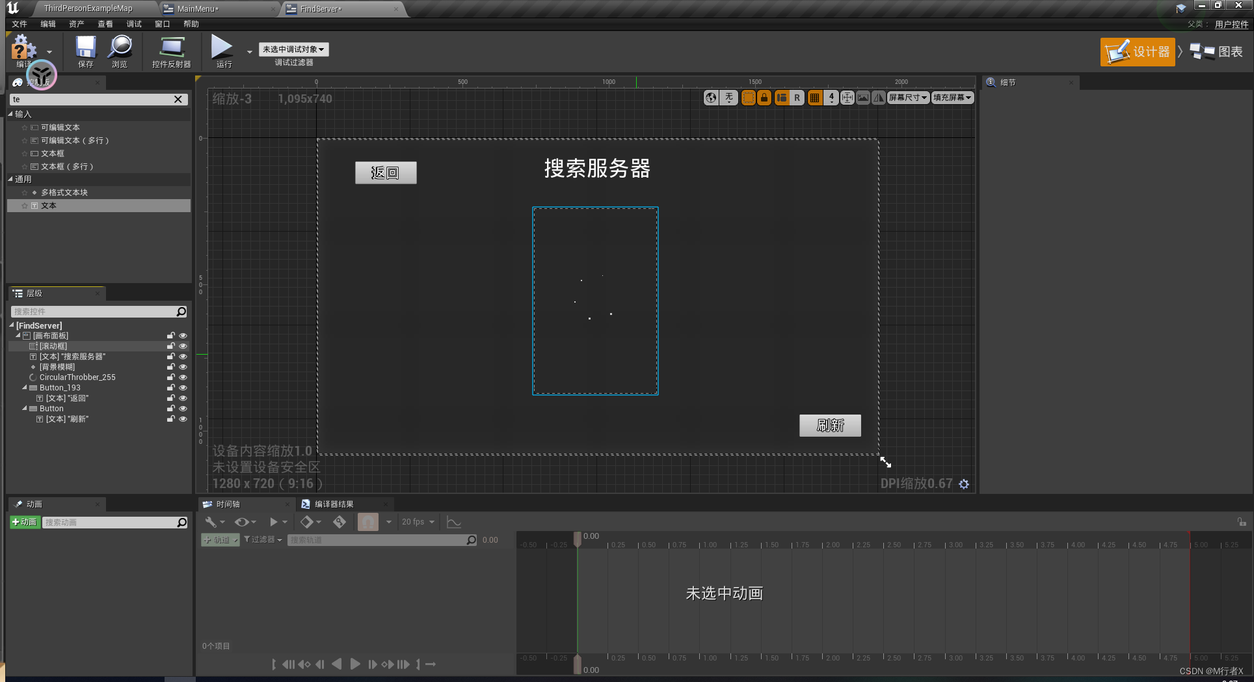1254x682 pixels.
Task: Click the 保存 (Save) toolbar icon
Action: tap(85, 51)
